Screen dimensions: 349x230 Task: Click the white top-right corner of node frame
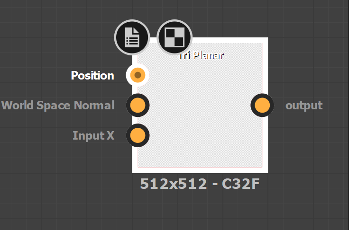tap(266, 40)
